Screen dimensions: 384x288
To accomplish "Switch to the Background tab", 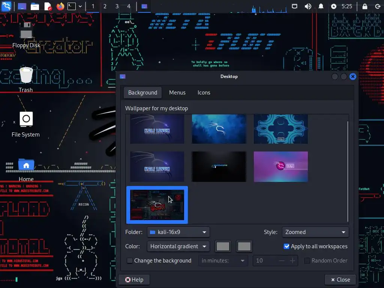I will coord(142,93).
